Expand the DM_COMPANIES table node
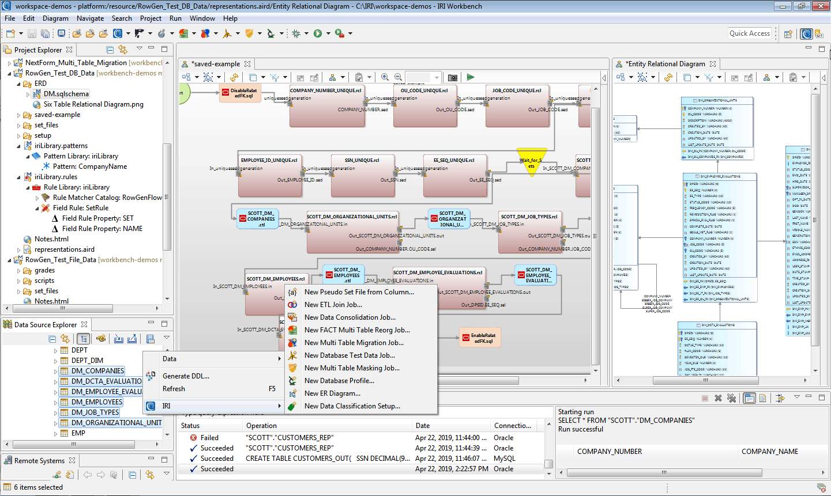Screen dimensions: 831x496 pos(56,371)
